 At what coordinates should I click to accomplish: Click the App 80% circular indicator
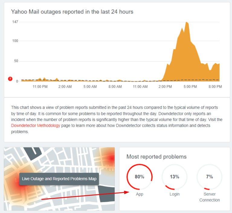point(139,177)
